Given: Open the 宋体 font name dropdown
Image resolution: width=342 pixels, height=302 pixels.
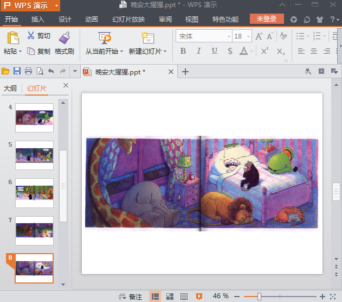Looking at the screenshot, I should tap(229, 36).
